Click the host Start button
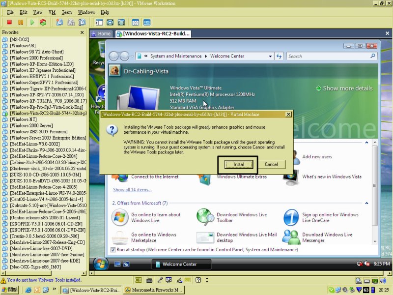This screenshot has width=393, height=295. (x=10, y=290)
